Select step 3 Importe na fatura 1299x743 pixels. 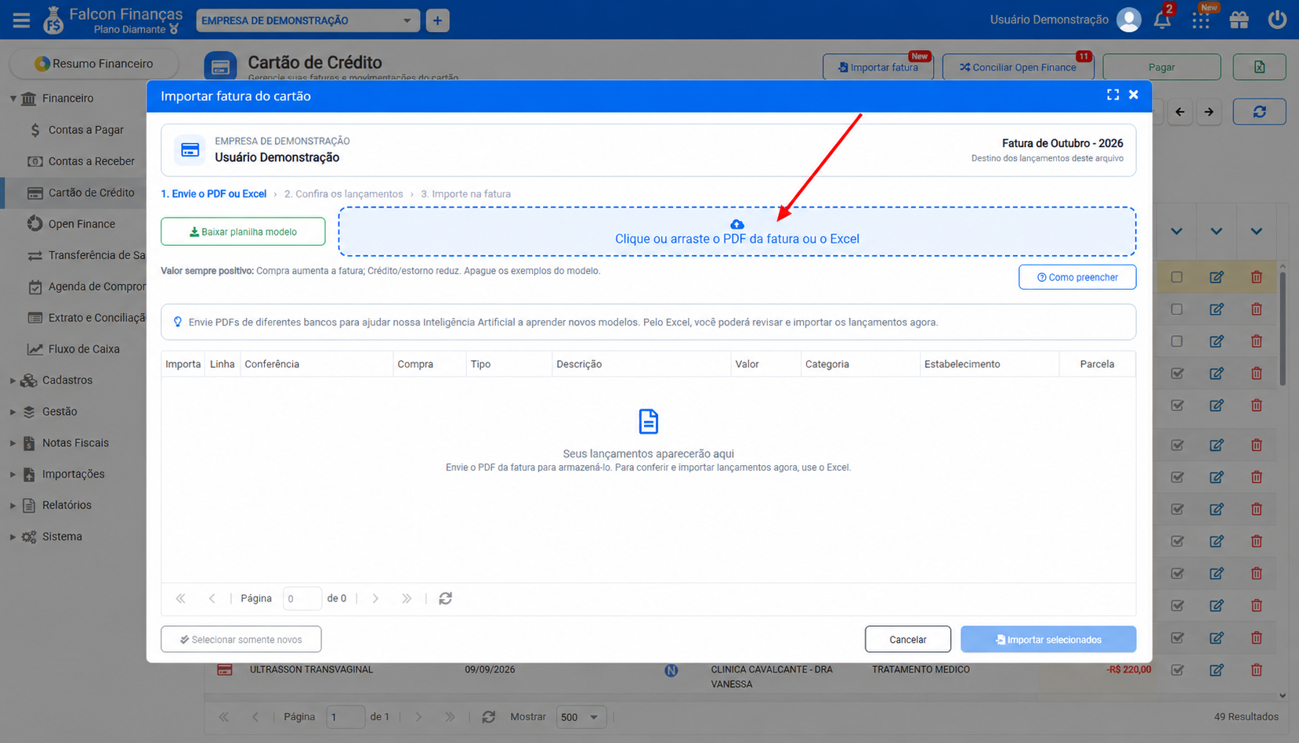tap(465, 194)
